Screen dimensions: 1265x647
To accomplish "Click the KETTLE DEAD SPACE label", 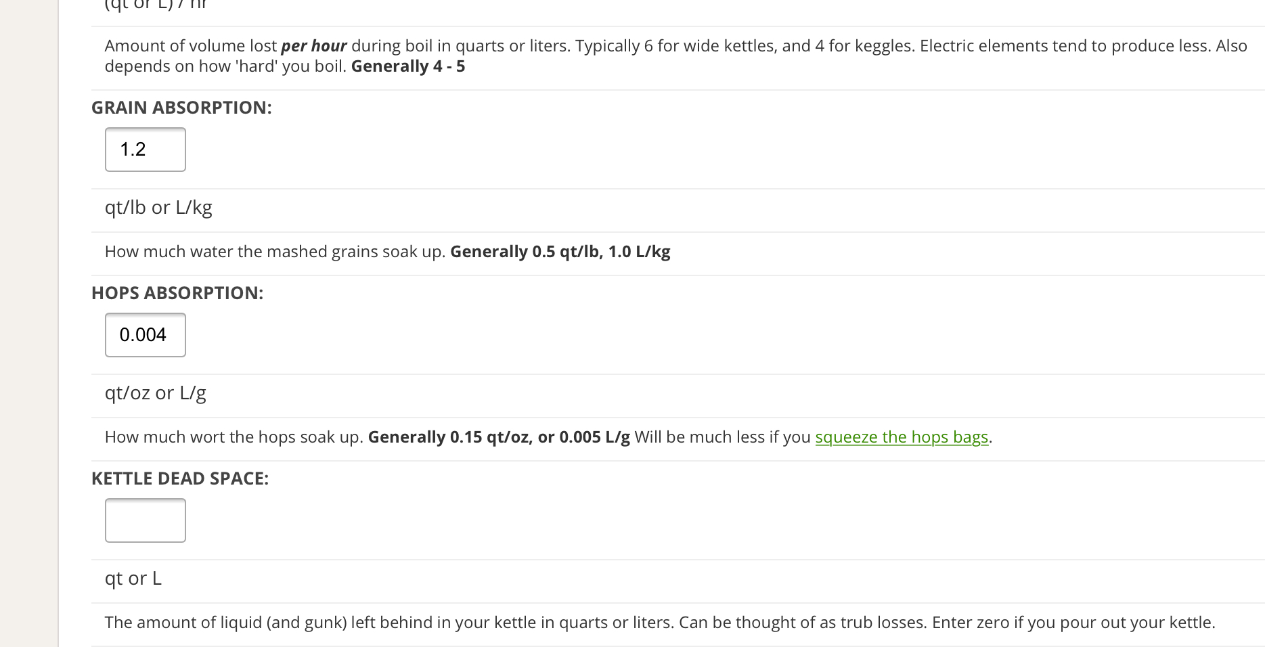I will 180,478.
